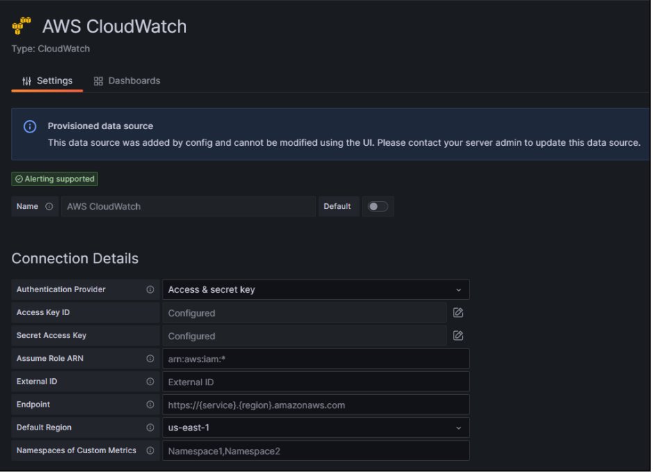Toggle the Default data source switch
The image size is (653, 474).
coord(379,207)
